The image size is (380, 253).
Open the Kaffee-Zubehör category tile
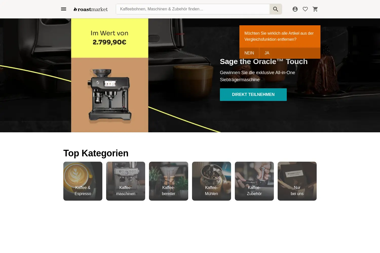tap(254, 181)
